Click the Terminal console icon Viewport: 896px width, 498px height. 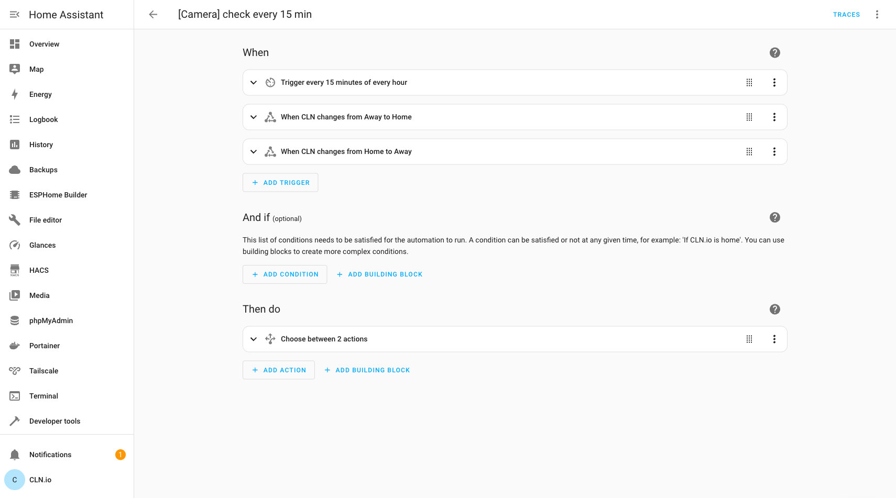15,396
